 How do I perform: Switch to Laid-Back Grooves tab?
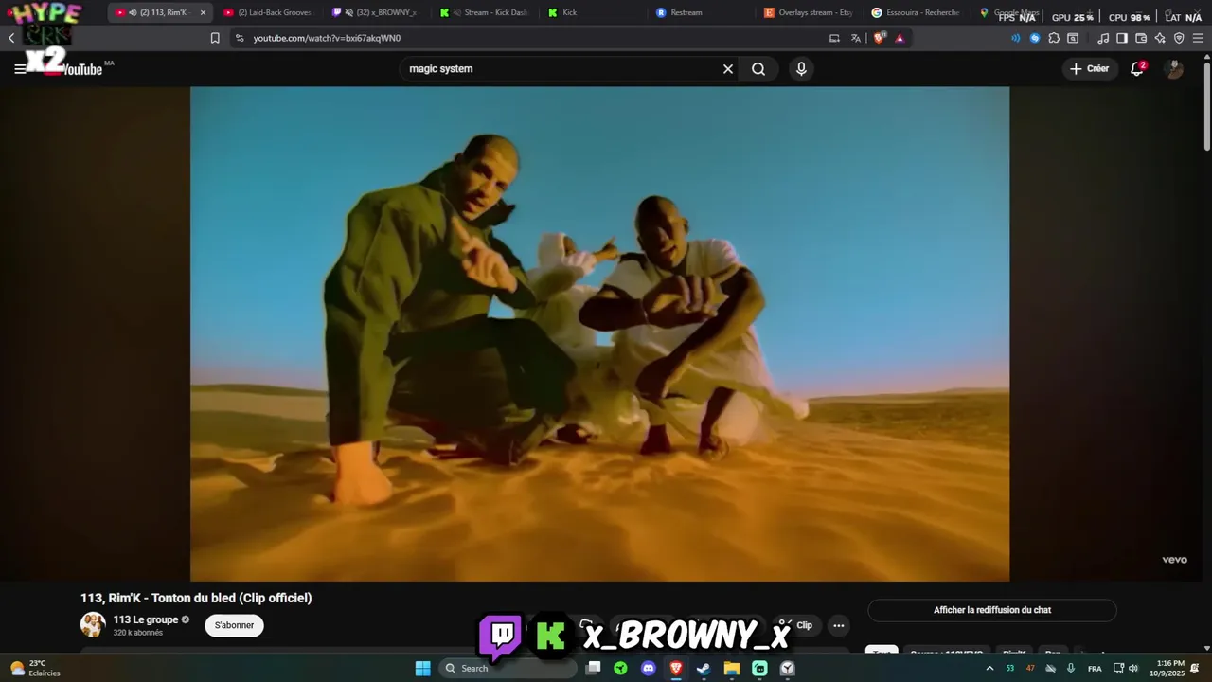coord(268,12)
